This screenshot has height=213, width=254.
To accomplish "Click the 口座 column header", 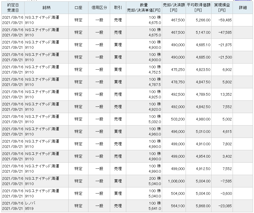I will [x=78, y=8].
